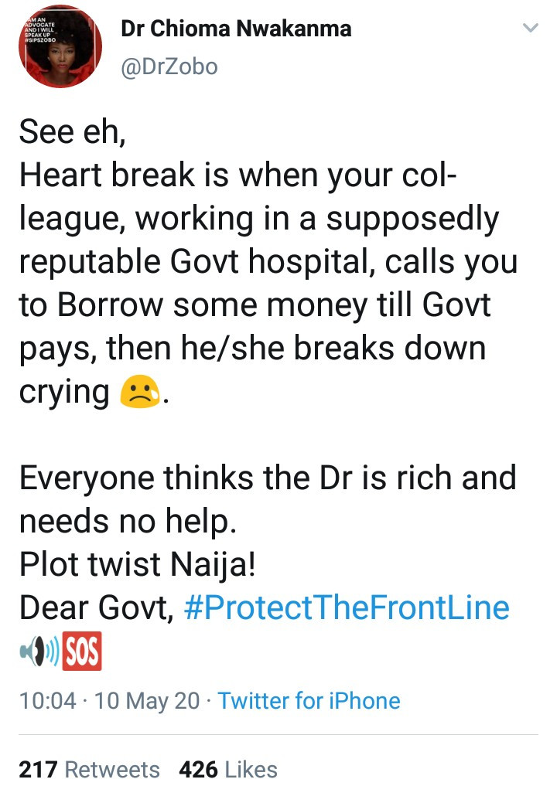Image resolution: width=557 pixels, height=786 pixels.
Task: Click the red SOS emoji
Action: point(82,652)
